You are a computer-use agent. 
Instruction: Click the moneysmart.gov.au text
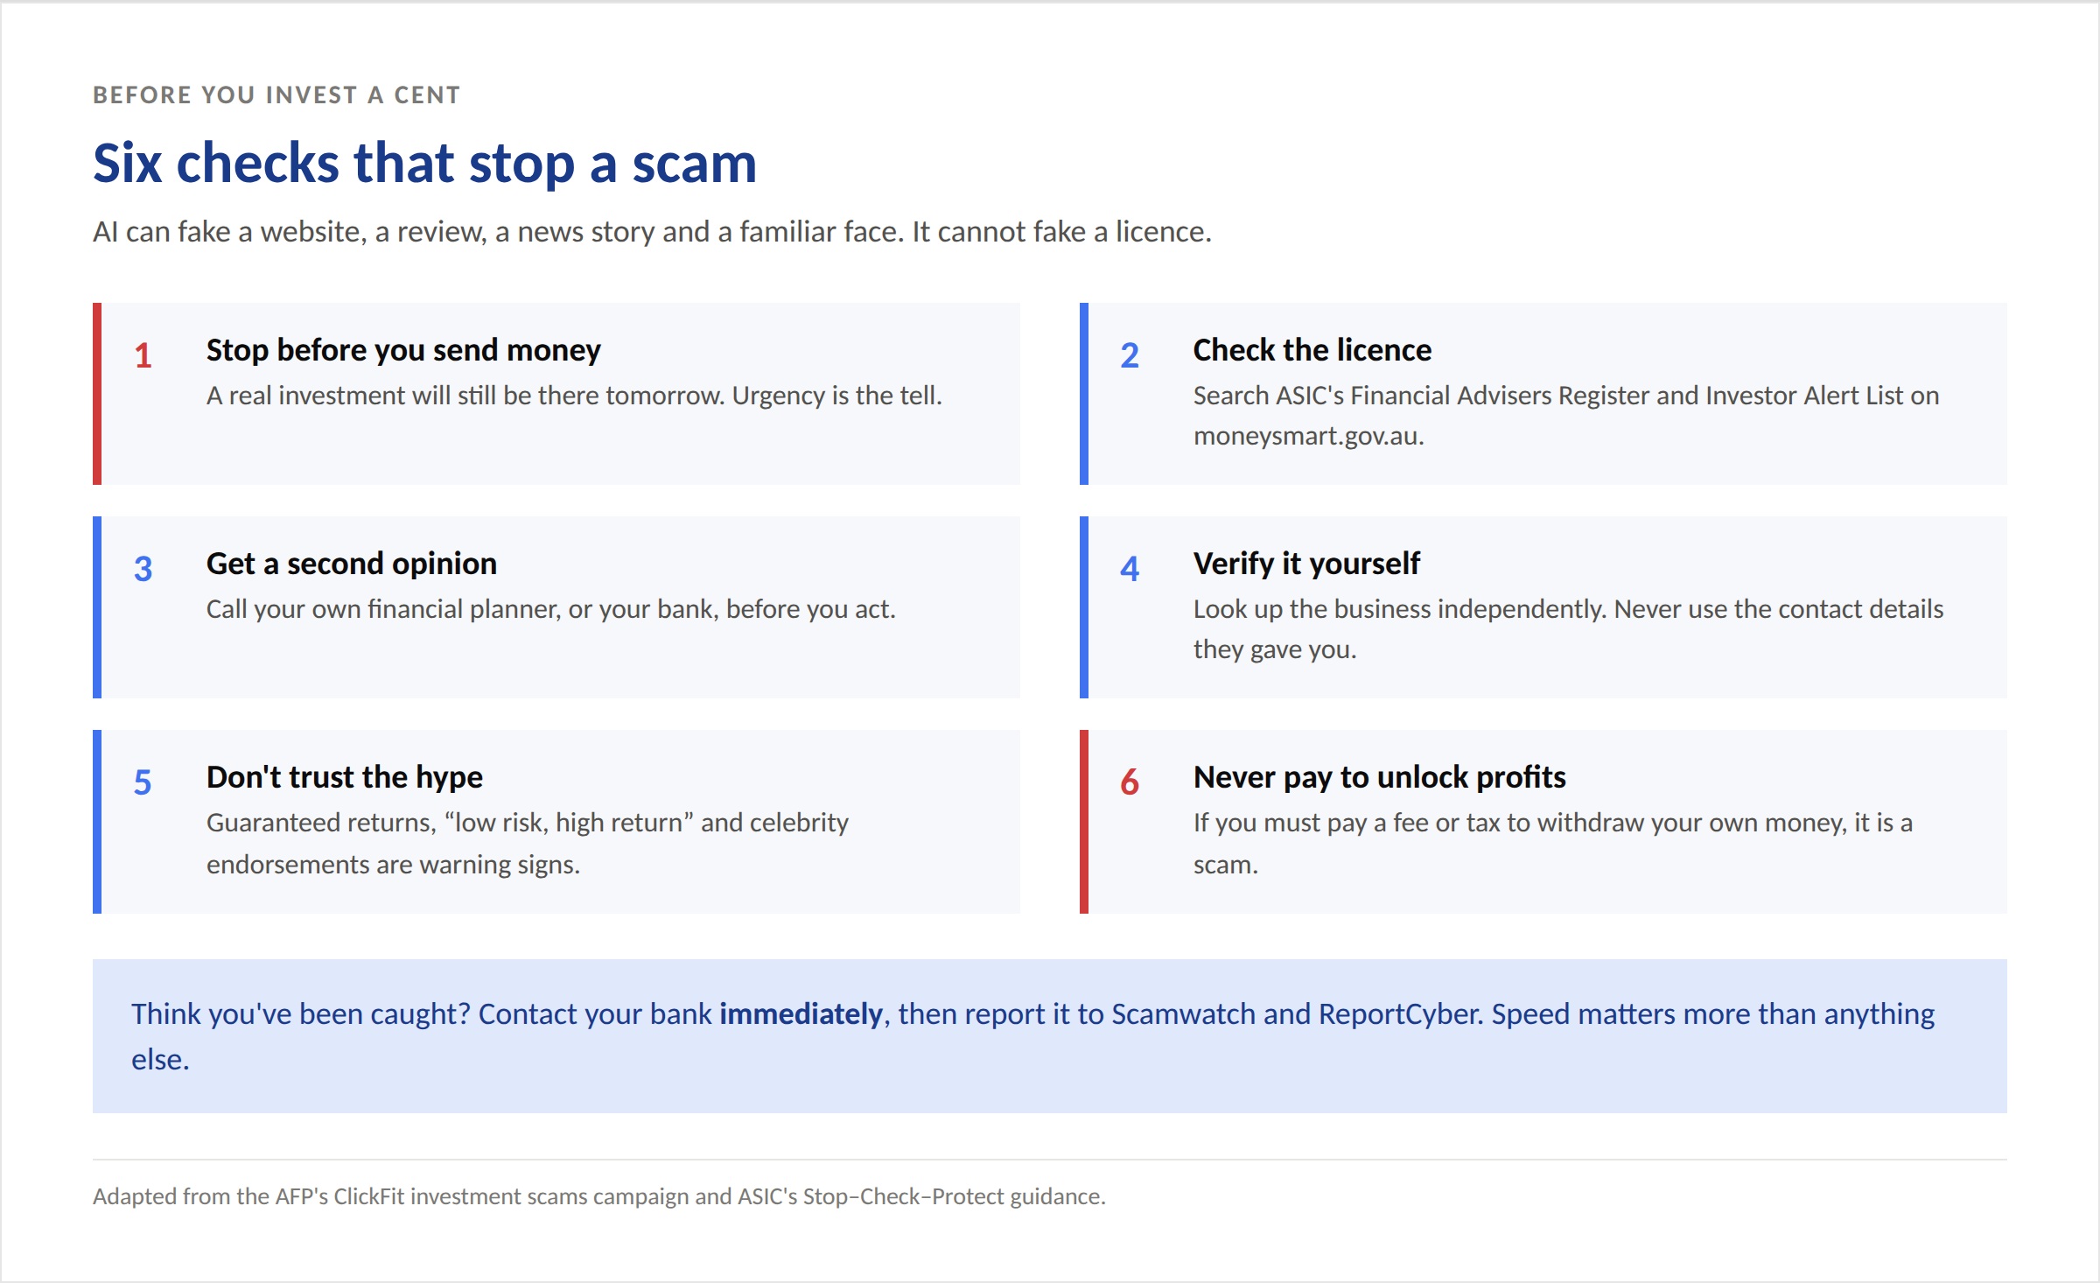1309,436
